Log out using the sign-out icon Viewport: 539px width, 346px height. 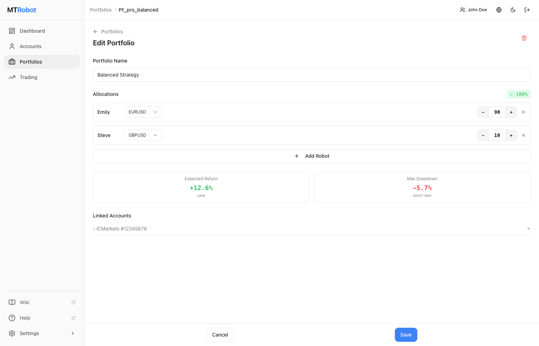click(x=527, y=9)
